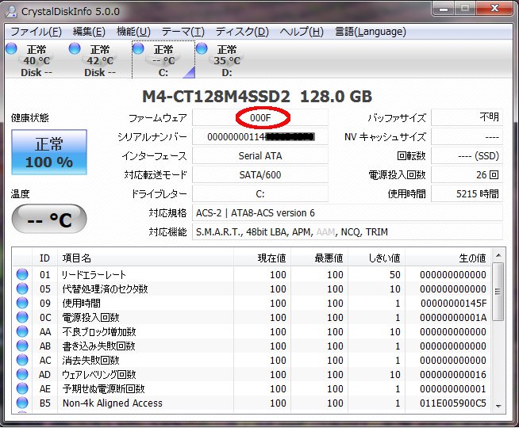Click the SATA/600 transfer mode field
This screenshot has height=428, width=519.
[x=260, y=174]
